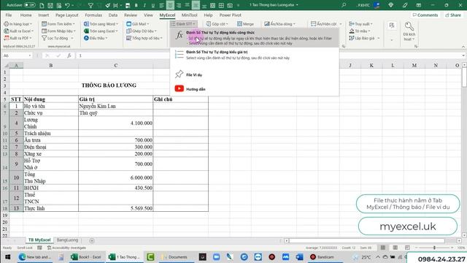Toggle the AutoSave switch
The height and width of the screenshot is (263, 467).
[29, 5]
